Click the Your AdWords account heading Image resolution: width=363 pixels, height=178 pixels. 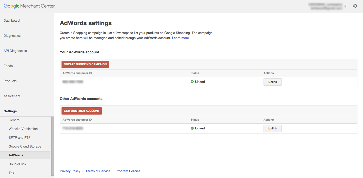79,52
